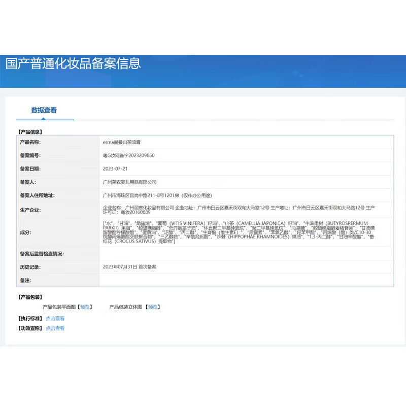Click 点击查看 next to 功效宣称

click(55, 328)
